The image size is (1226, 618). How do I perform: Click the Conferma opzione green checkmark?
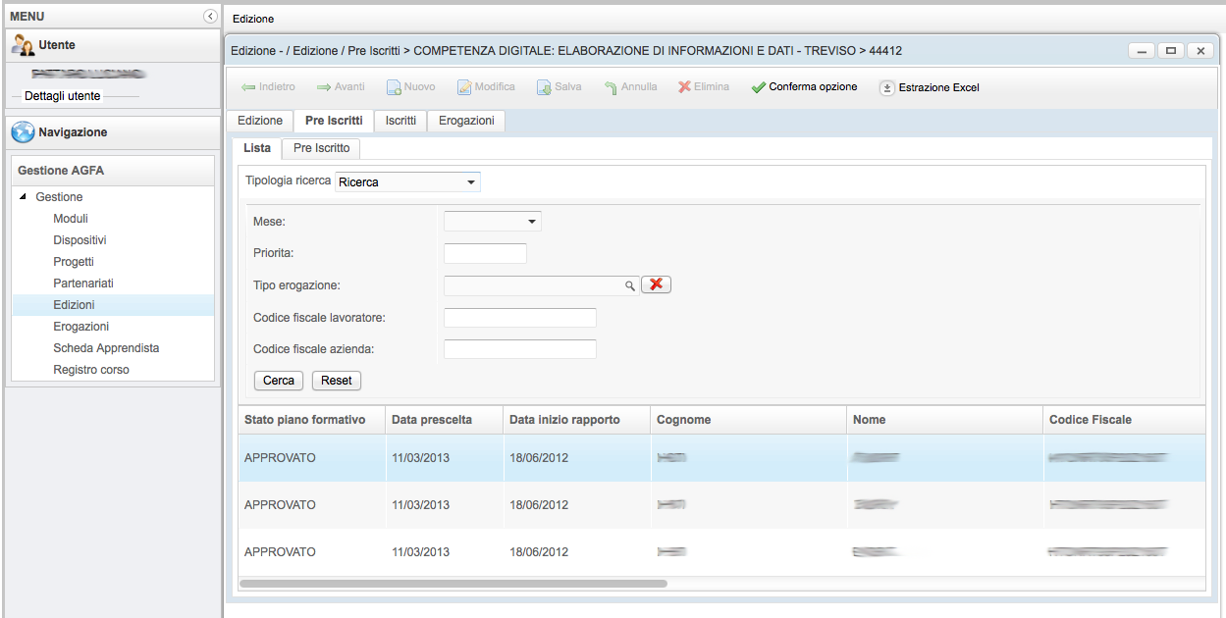(758, 87)
